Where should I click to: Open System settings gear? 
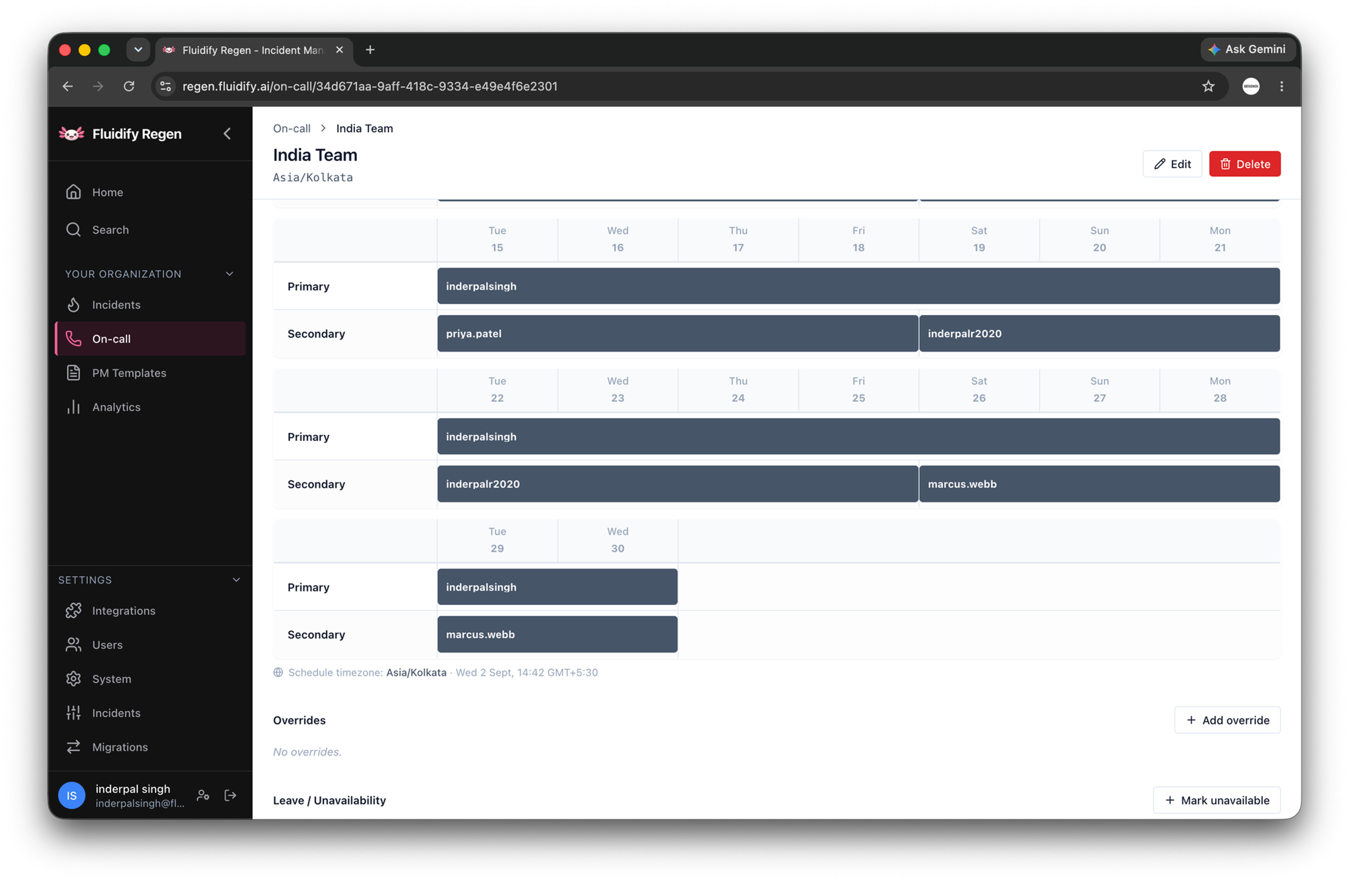(x=150, y=679)
